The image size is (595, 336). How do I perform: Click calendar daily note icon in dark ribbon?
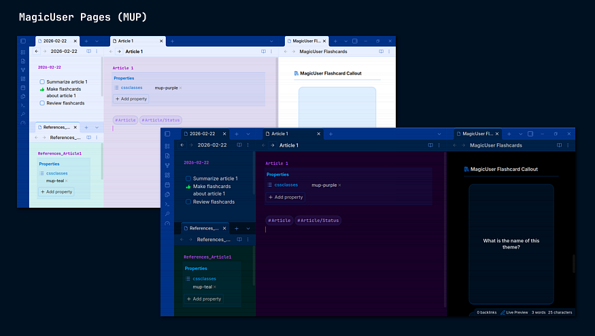[167, 185]
